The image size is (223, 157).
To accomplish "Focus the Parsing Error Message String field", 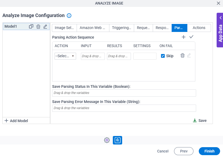I will point(124,108).
